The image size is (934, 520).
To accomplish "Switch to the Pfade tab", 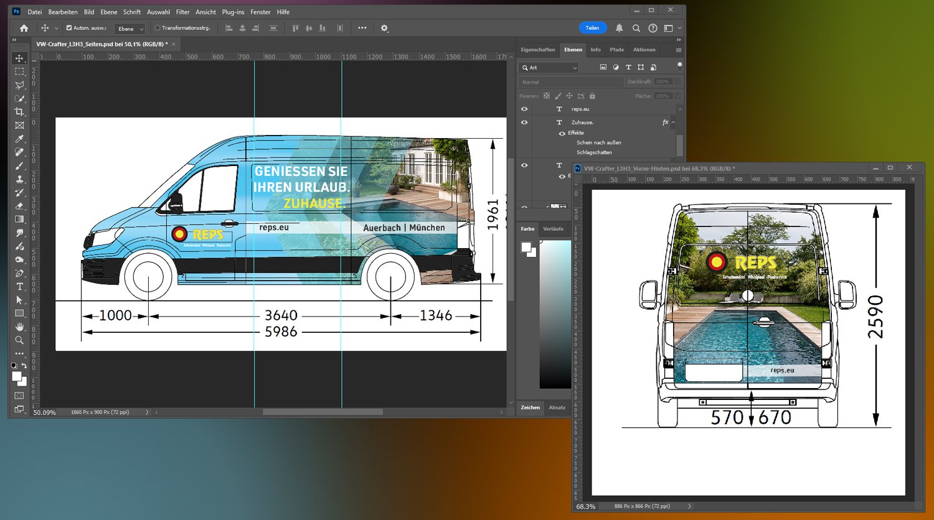I will pos(617,50).
